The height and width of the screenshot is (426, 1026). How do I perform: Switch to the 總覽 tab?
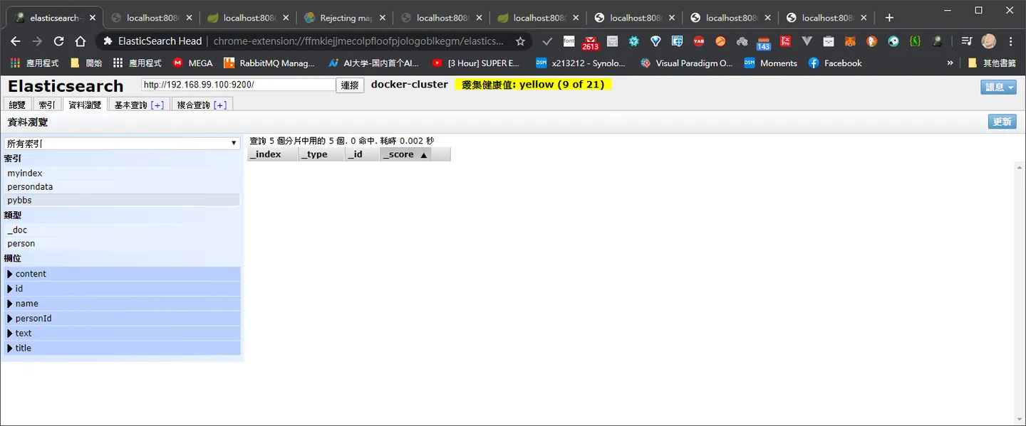(17, 105)
